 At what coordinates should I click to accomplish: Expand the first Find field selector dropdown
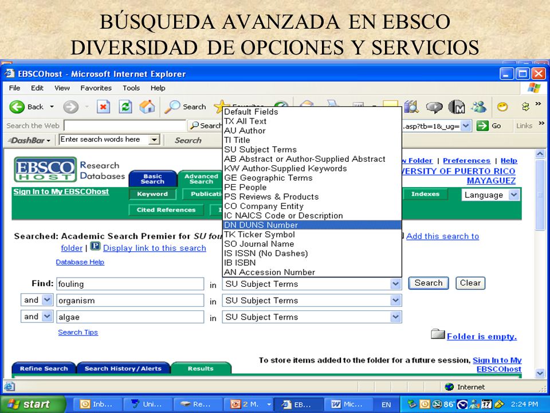(x=395, y=284)
